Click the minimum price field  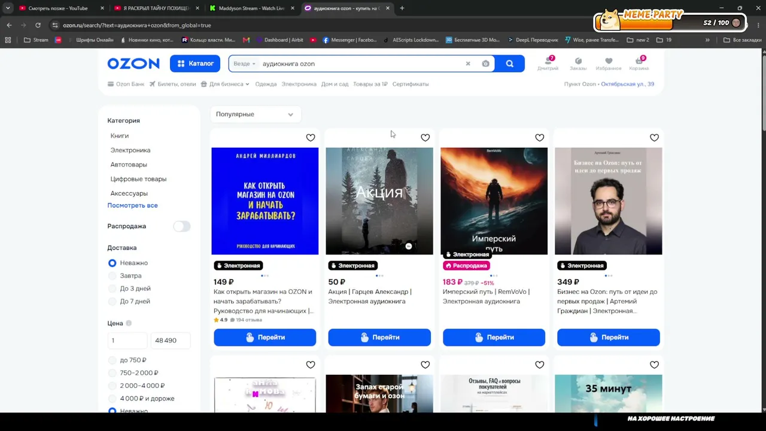[127, 340]
